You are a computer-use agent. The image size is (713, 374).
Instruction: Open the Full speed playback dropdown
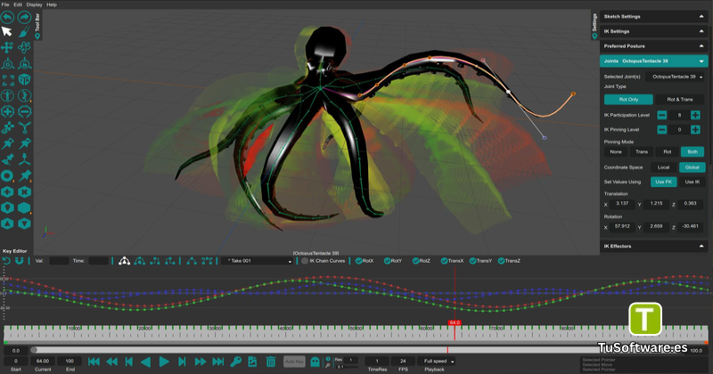[x=436, y=362]
